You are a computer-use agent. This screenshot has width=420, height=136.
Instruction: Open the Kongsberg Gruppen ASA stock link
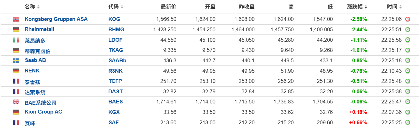(56, 19)
